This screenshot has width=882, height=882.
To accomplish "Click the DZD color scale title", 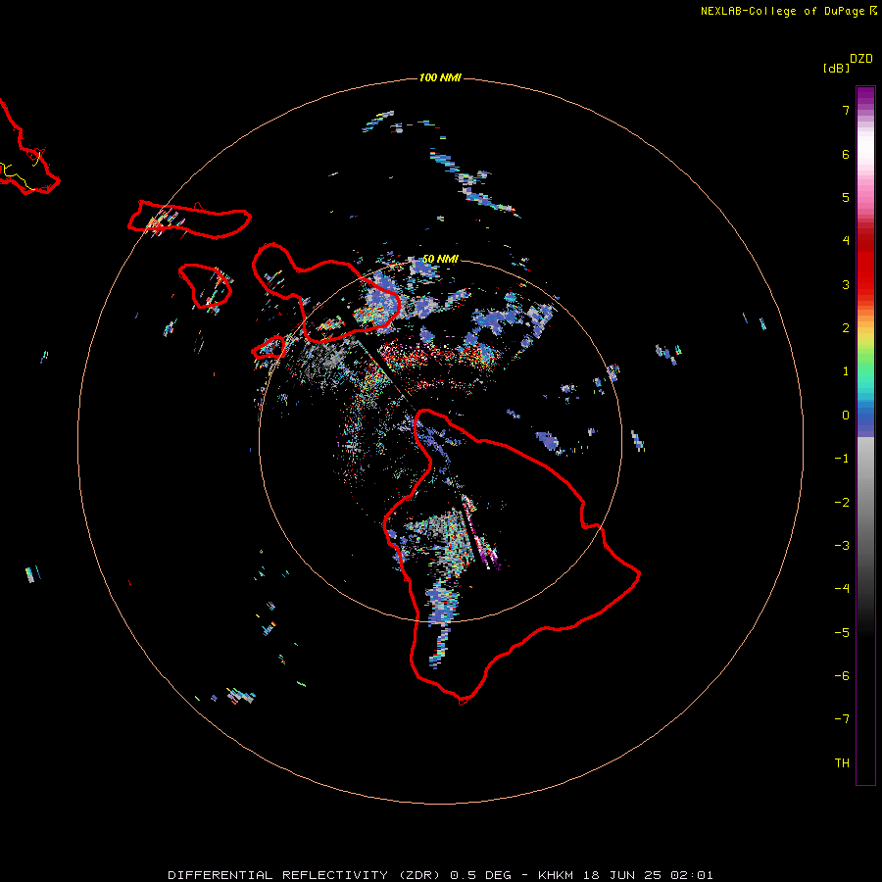I will tap(861, 59).
